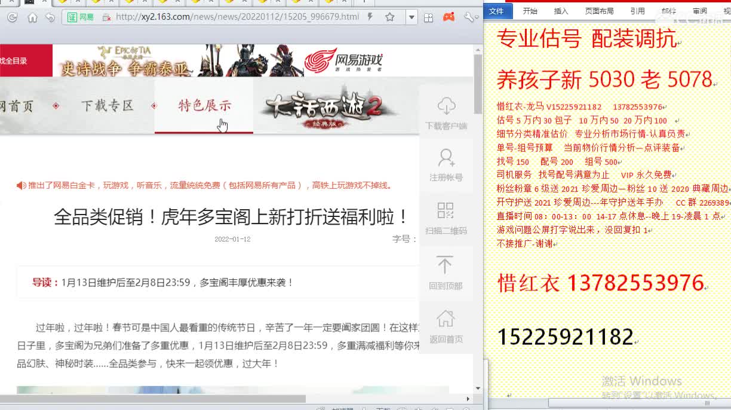Open the 页面布局 ribbon tab in Word
The image size is (731, 410).
click(x=599, y=11)
